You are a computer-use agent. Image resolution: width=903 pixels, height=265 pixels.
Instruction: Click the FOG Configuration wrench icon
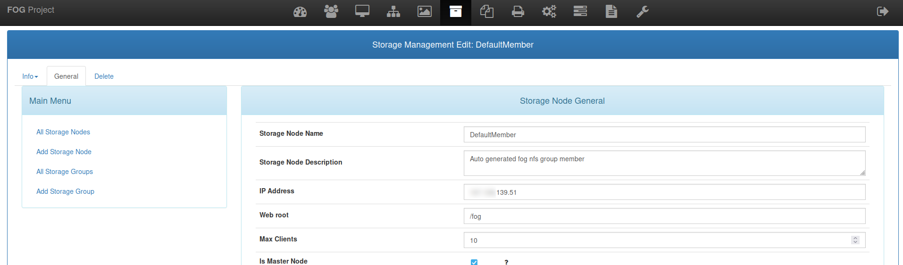point(643,12)
